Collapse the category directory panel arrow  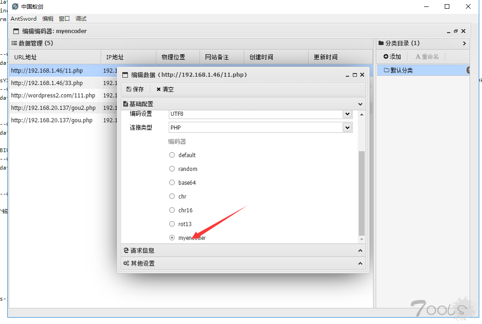pos(464,43)
